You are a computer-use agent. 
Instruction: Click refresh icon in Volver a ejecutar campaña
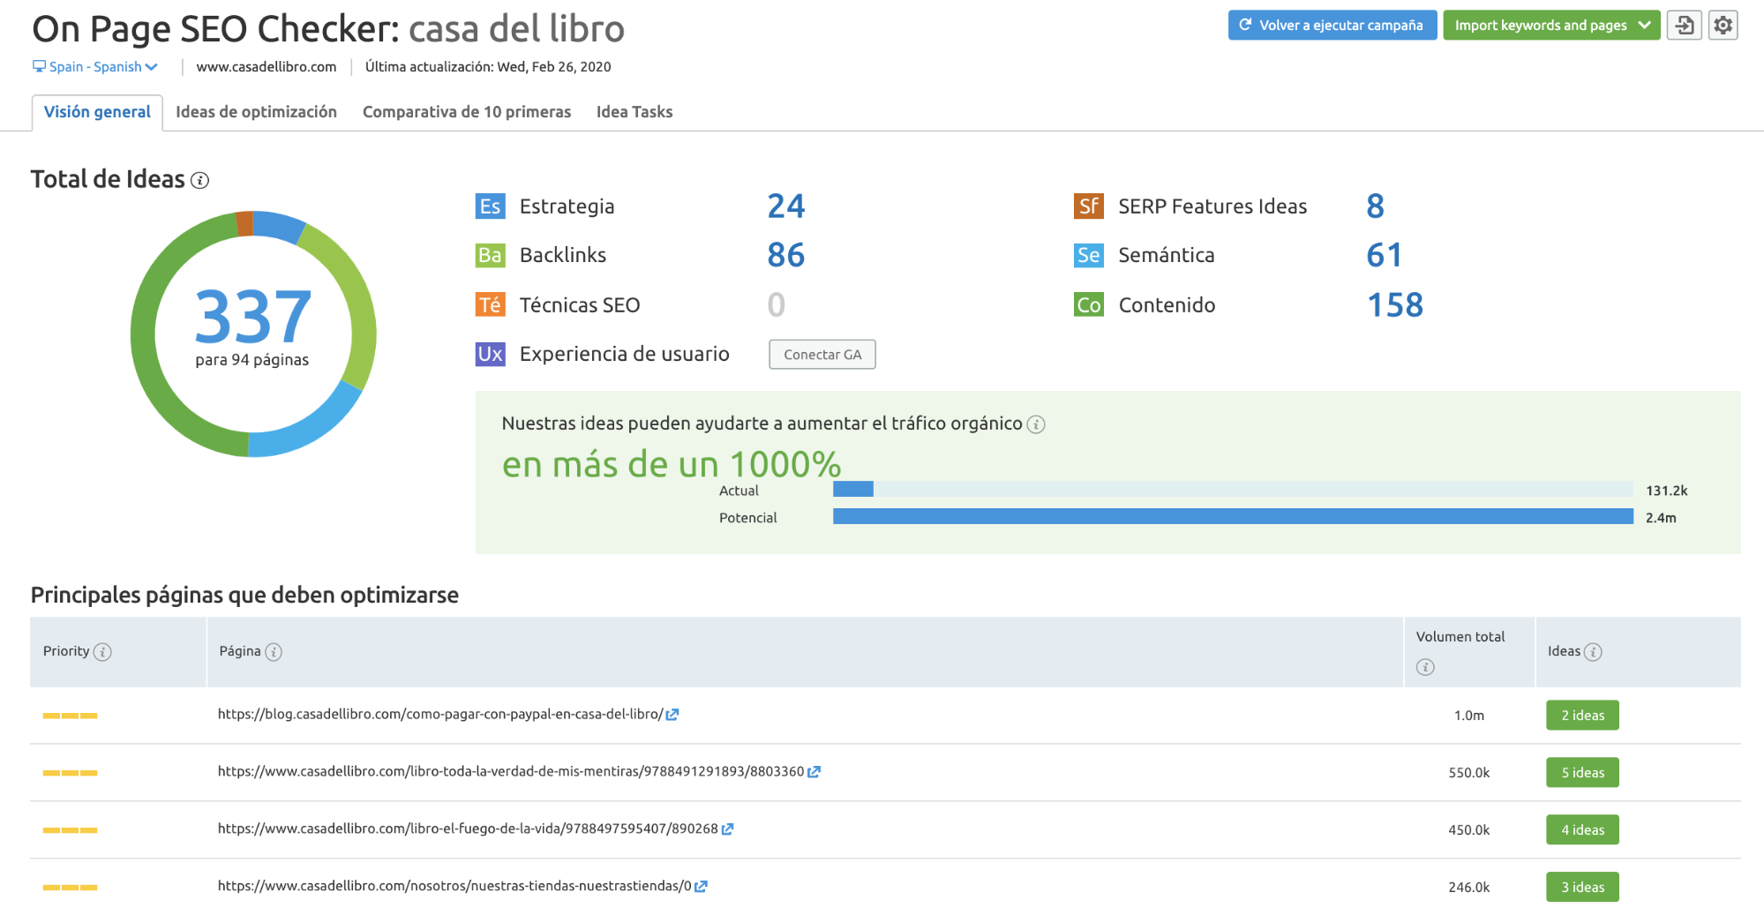1245,25
